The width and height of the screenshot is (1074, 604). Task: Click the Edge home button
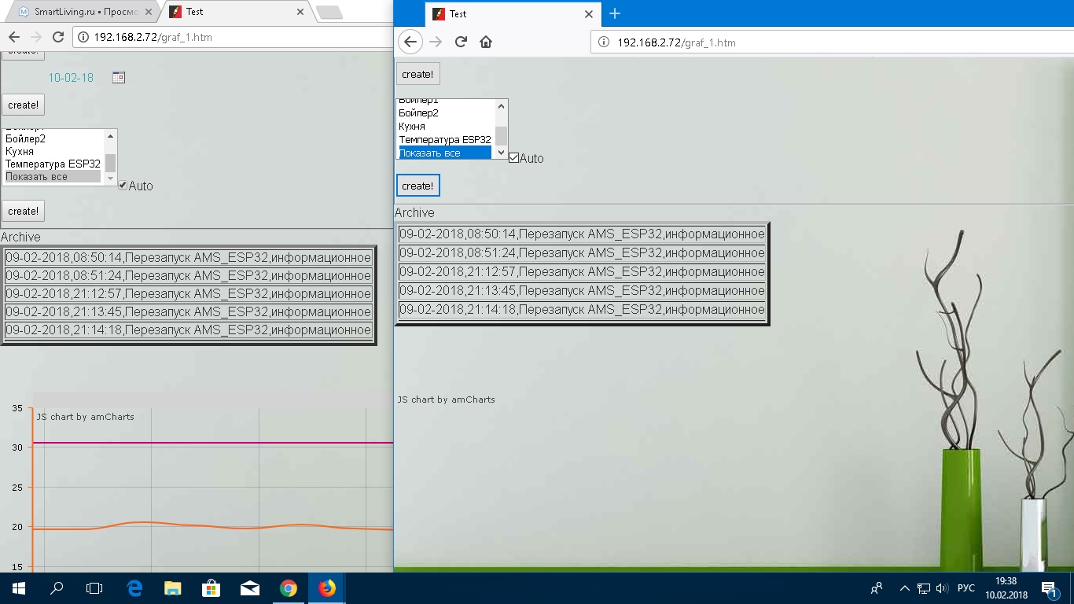(x=486, y=42)
